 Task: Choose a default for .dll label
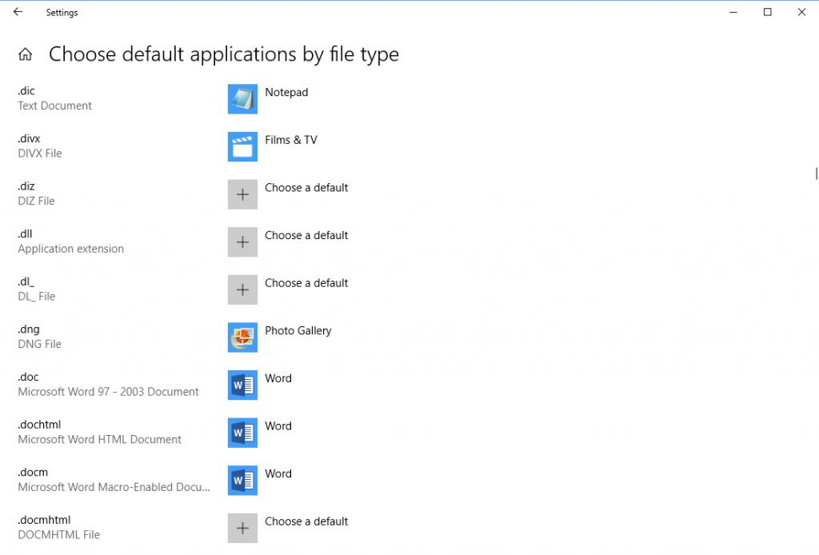(x=306, y=235)
